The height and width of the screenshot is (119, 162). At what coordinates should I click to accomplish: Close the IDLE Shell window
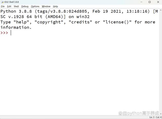click(158, 2)
